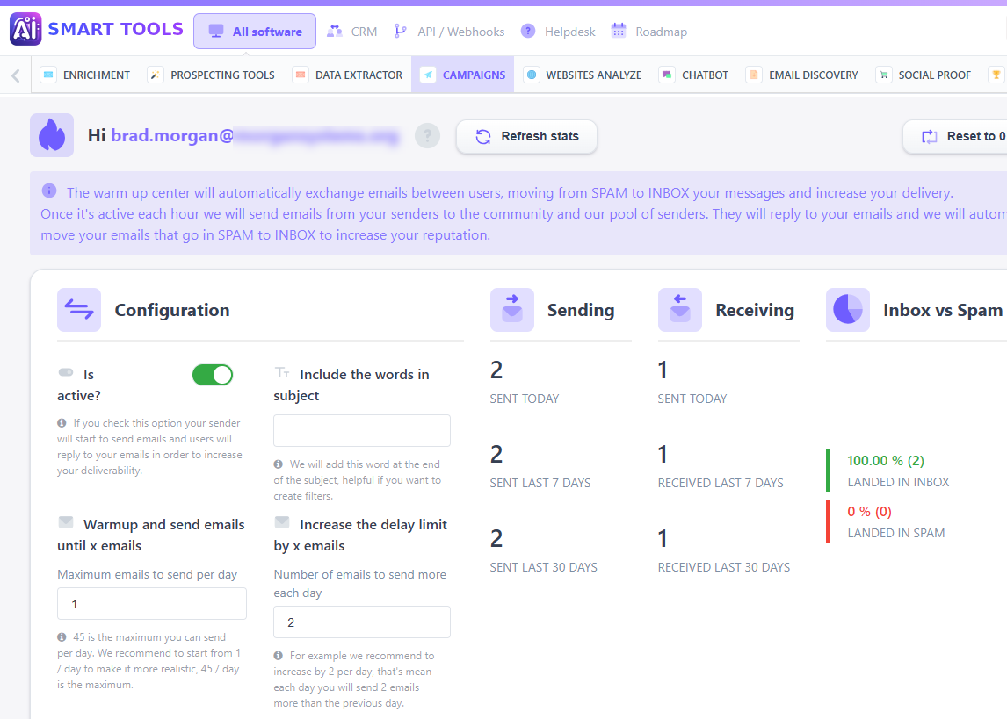Image resolution: width=1007 pixels, height=719 pixels.
Task: Click the Roadmap calendar icon
Action: 619,30
